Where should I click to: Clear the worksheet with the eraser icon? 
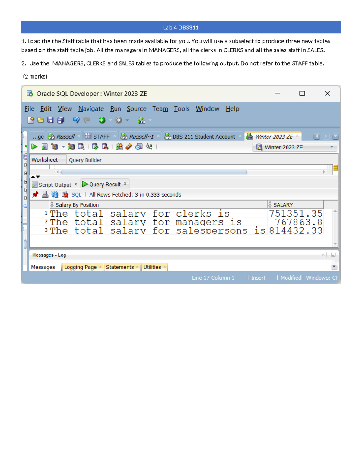pyautogui.click(x=129, y=147)
